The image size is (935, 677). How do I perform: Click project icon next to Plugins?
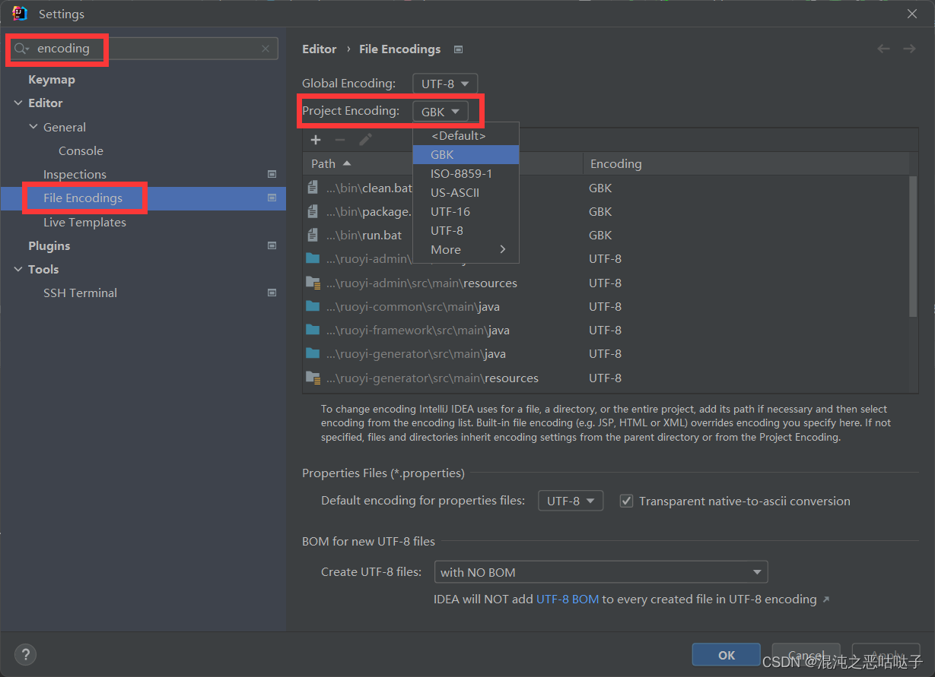272,245
